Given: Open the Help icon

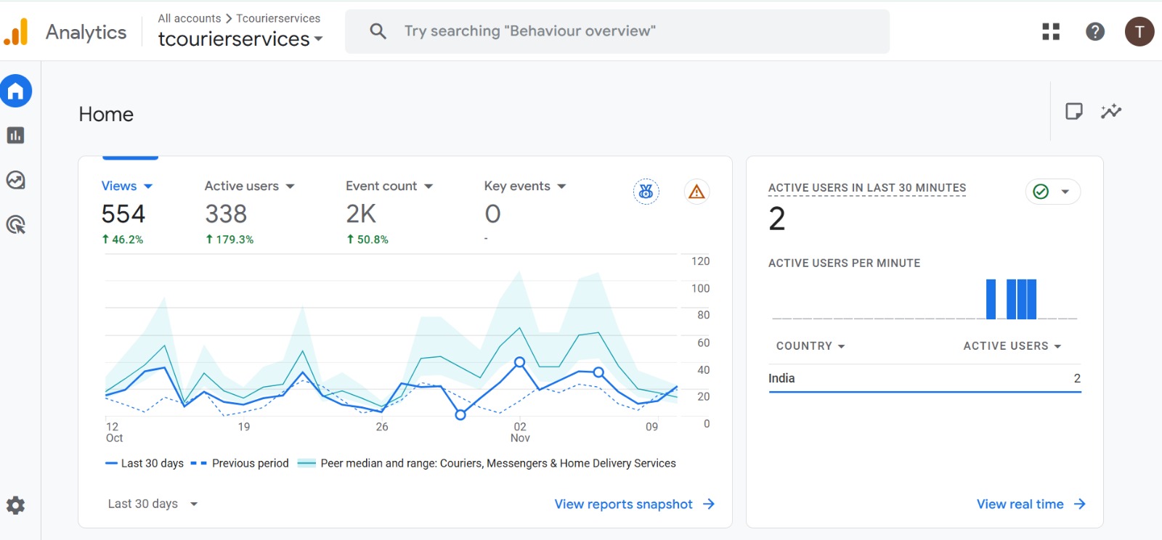Looking at the screenshot, I should click(x=1094, y=31).
